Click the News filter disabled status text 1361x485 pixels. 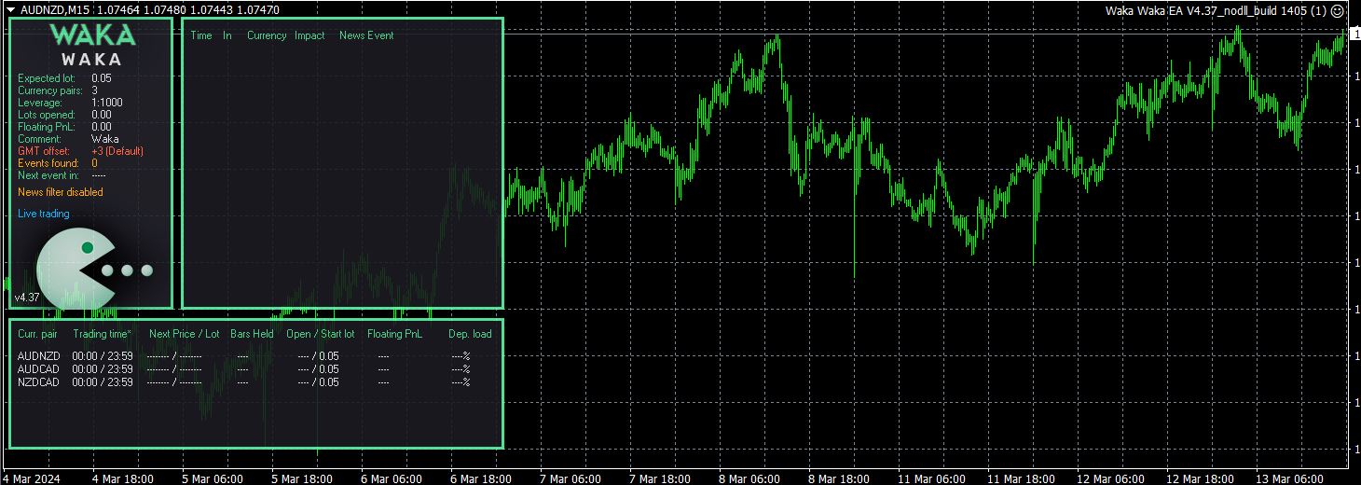(x=61, y=192)
